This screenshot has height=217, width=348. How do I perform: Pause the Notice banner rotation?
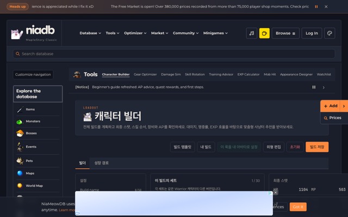tap(314, 87)
